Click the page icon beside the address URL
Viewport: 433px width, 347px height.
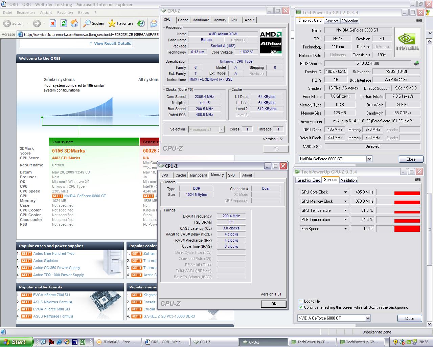(x=20, y=34)
